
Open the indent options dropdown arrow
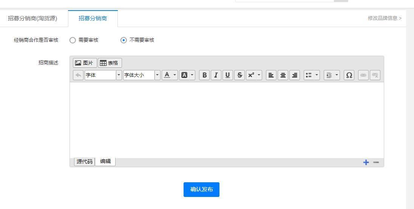[337, 75]
